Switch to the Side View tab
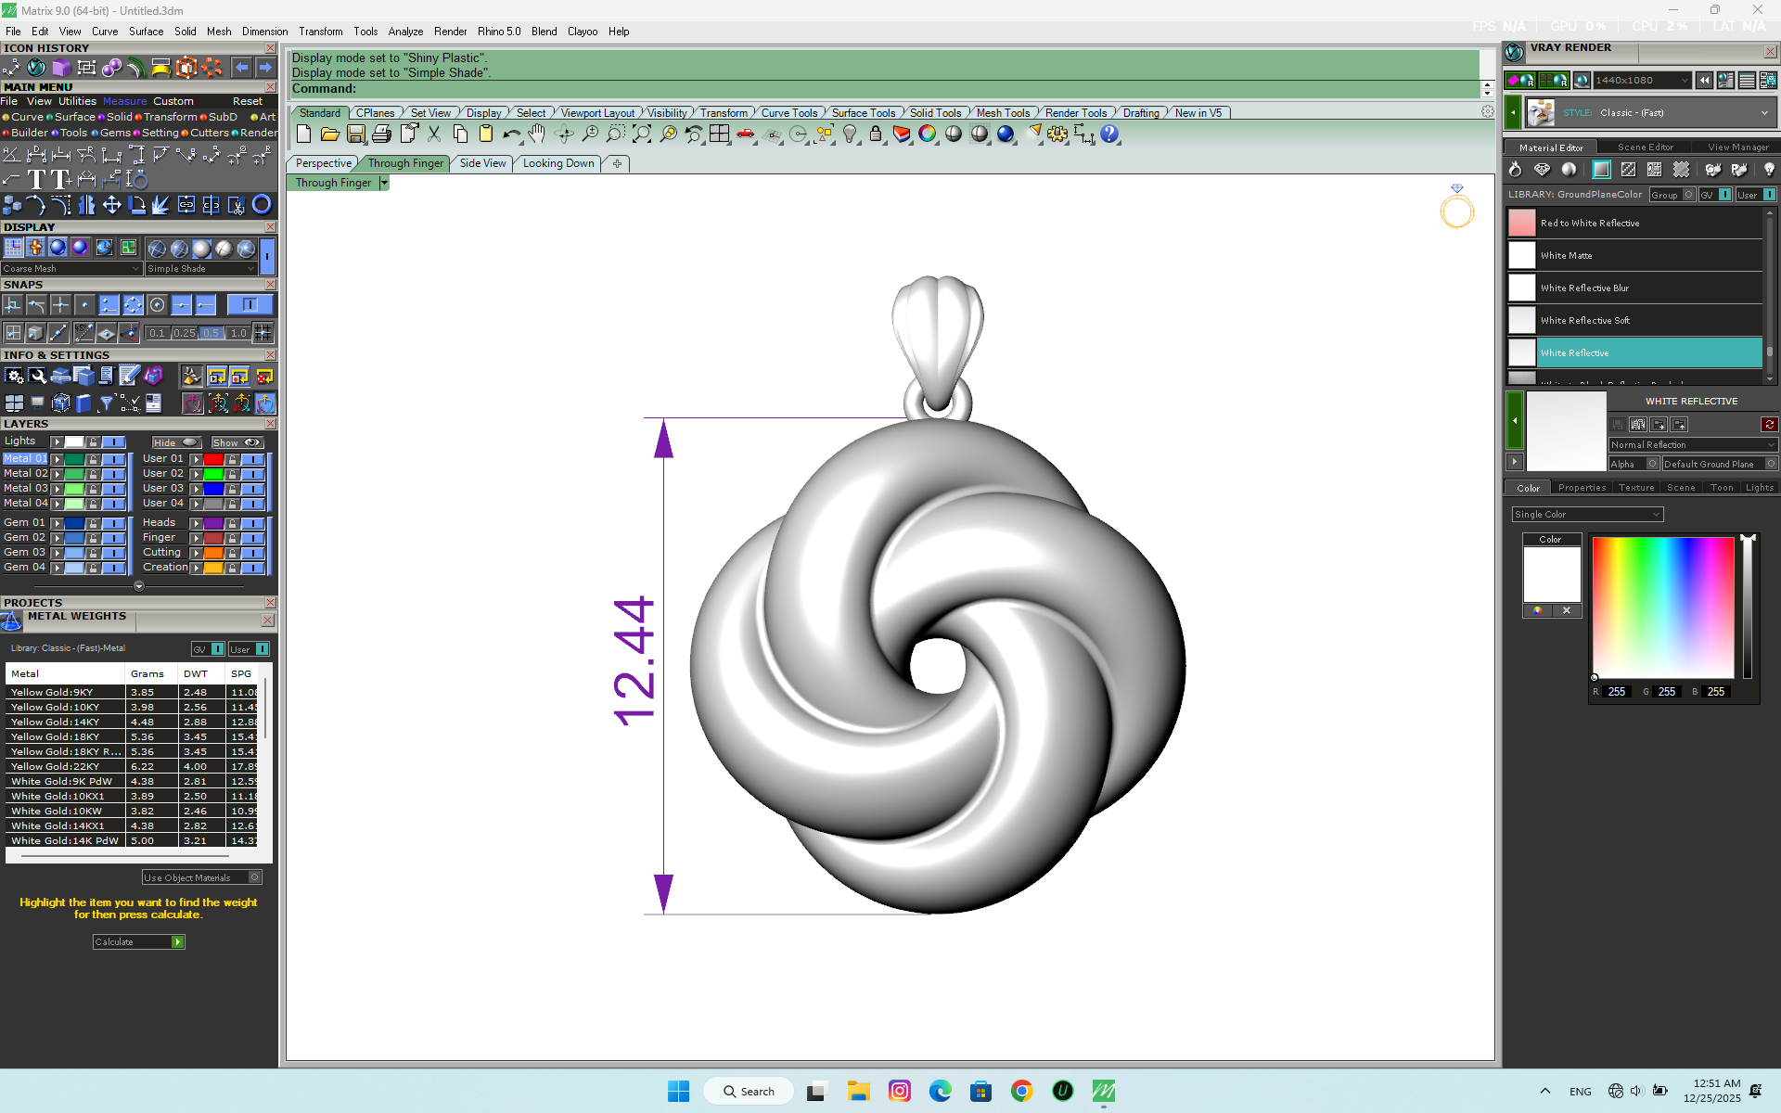The image size is (1781, 1113). (482, 163)
